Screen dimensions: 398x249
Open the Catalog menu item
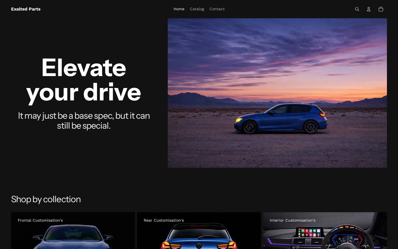point(197,9)
